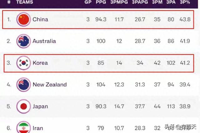Image resolution: width=200 pixels, height=133 pixels.
Task: Click the 3PA column header
Action: tap(171, 2)
